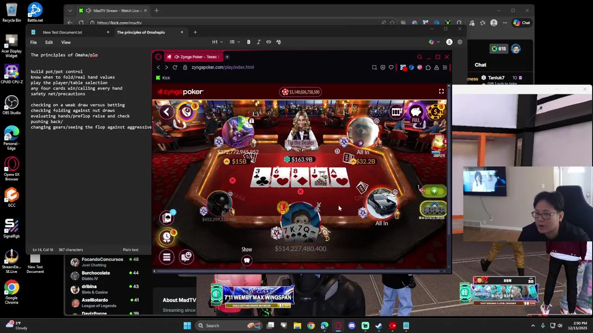This screenshot has height=333, width=593.
Task: Insert a link in Notepad toolbar
Action: pyautogui.click(x=269, y=42)
